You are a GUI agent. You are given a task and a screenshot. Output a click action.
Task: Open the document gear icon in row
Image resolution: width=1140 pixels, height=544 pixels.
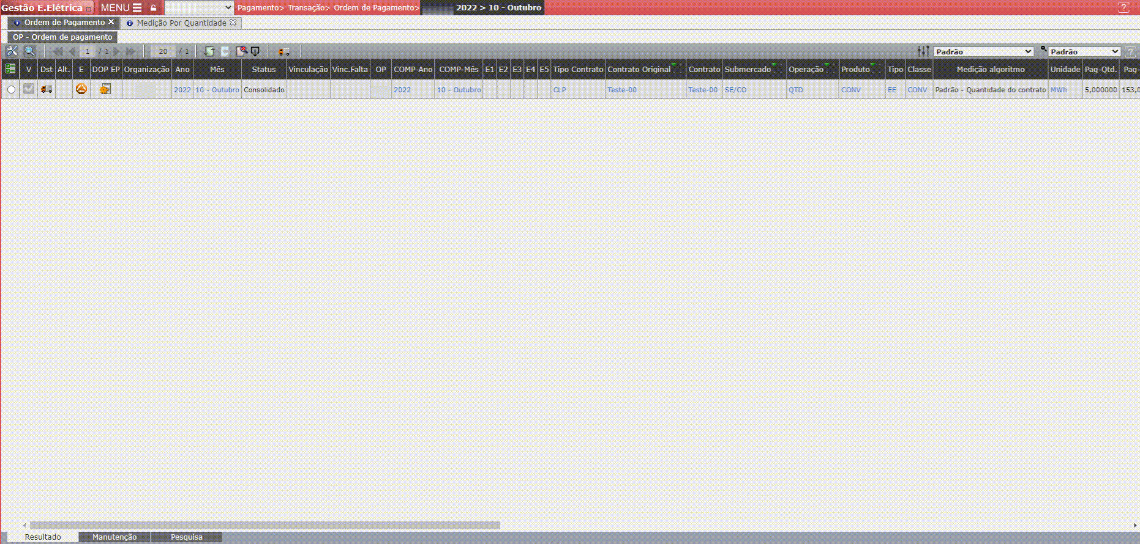(x=105, y=89)
